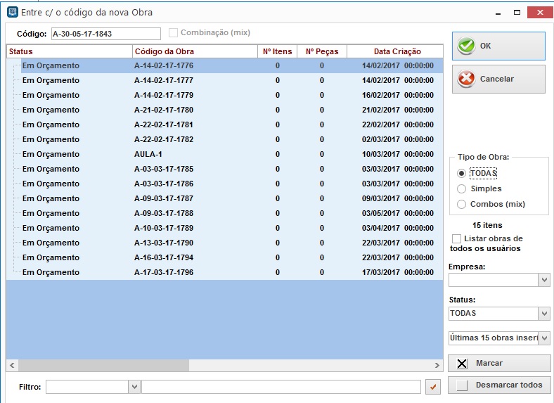Click the green checkmark OK icon
554x403 pixels.
coord(465,46)
